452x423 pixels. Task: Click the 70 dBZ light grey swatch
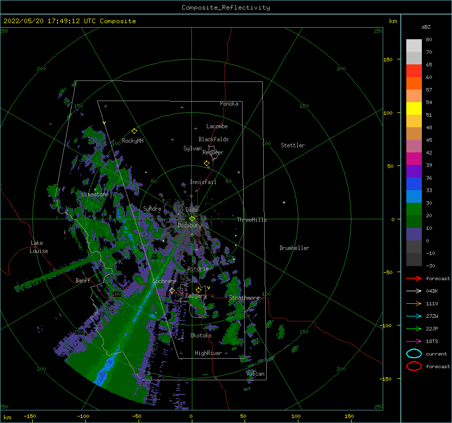click(x=414, y=46)
